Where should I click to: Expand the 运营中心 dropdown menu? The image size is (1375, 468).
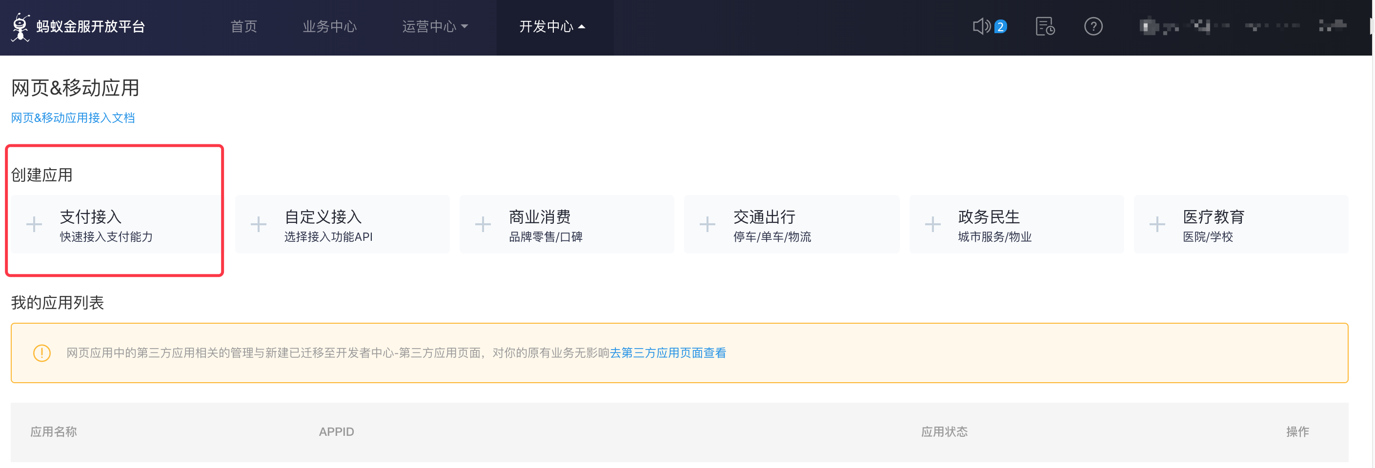point(435,27)
